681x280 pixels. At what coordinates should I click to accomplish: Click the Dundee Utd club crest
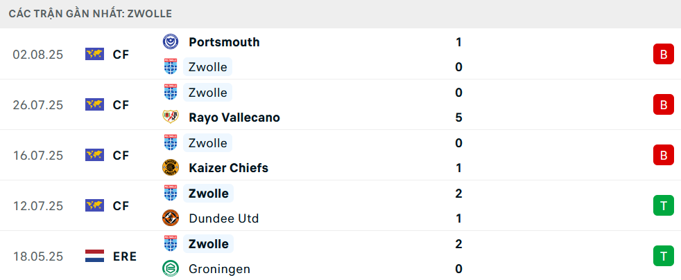170,218
